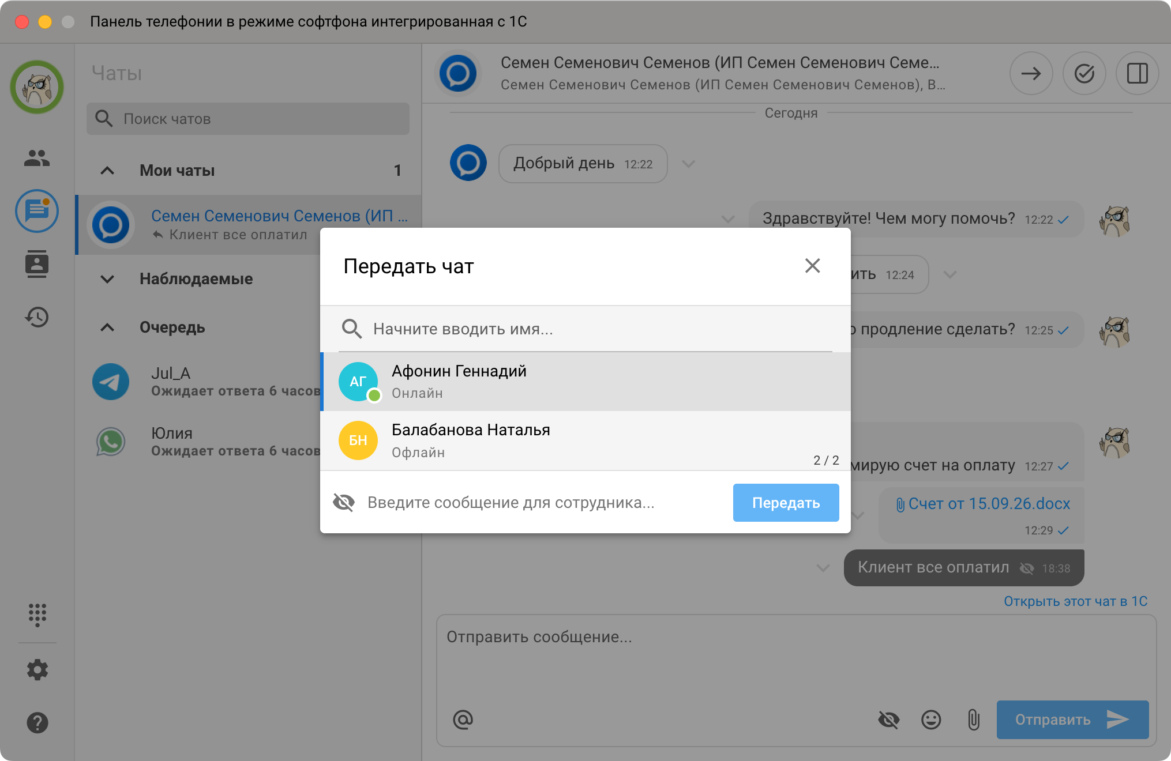Screen dimensions: 1171x761
Task: Open the help question mark icon
Action: [37, 722]
